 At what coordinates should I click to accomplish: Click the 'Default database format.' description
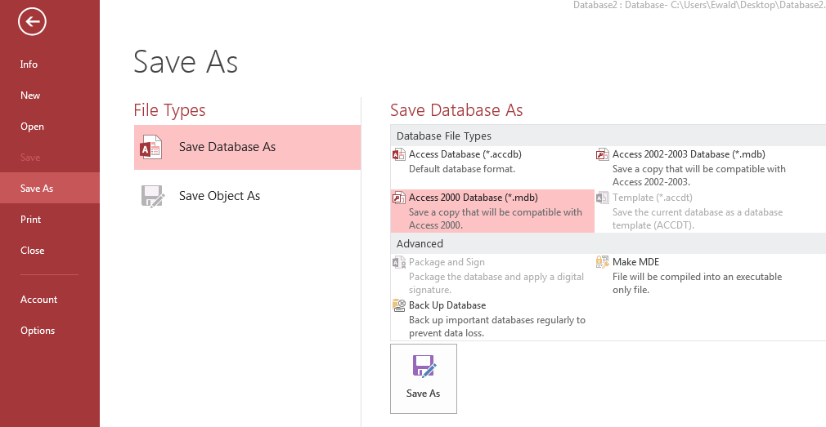pyautogui.click(x=462, y=169)
